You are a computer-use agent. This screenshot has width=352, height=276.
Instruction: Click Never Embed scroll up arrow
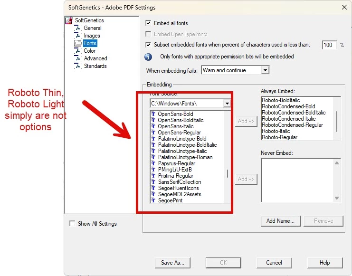(x=337, y=163)
